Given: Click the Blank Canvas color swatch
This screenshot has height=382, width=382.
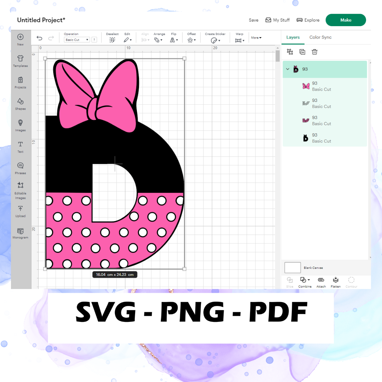Looking at the screenshot, I should pyautogui.click(x=293, y=268).
